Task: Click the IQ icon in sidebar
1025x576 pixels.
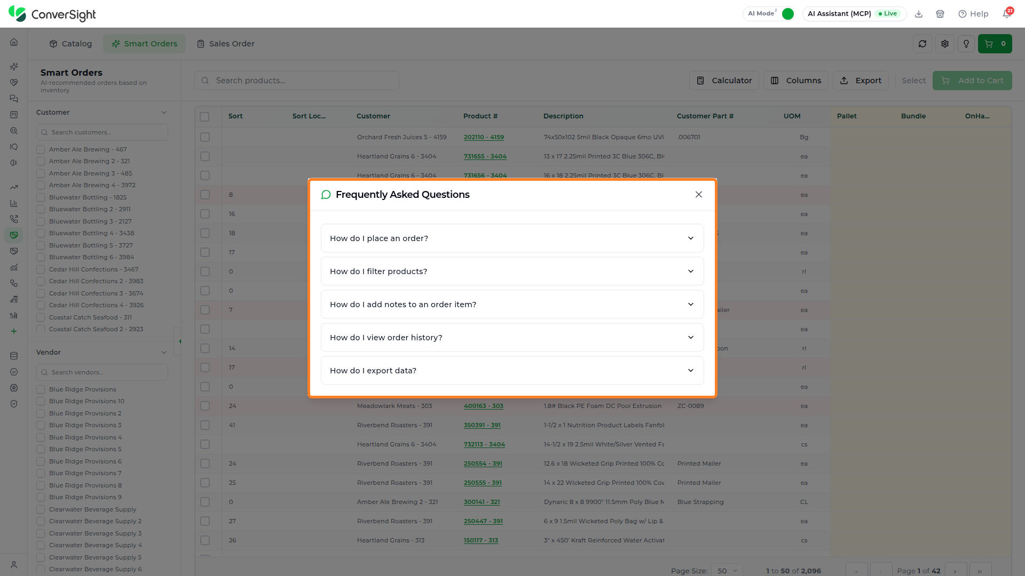Action: pos(14,147)
